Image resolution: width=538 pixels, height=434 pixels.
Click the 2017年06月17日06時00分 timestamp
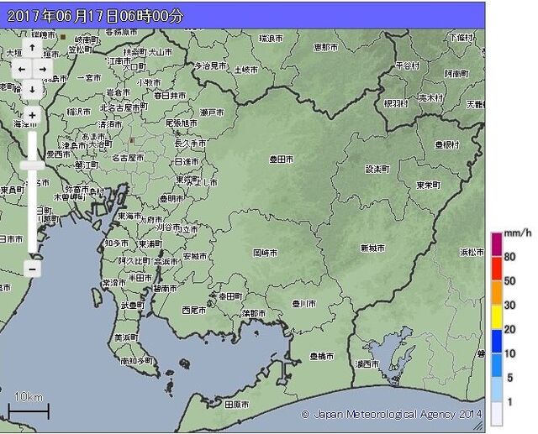point(95,16)
